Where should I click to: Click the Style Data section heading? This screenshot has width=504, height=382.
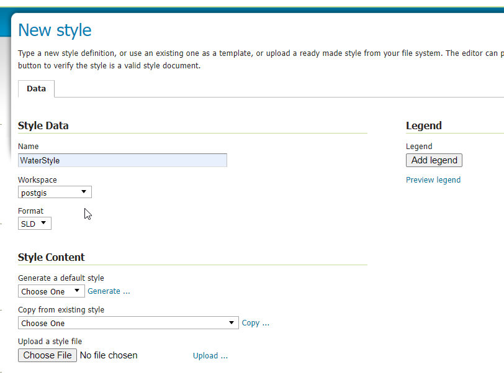pos(43,125)
